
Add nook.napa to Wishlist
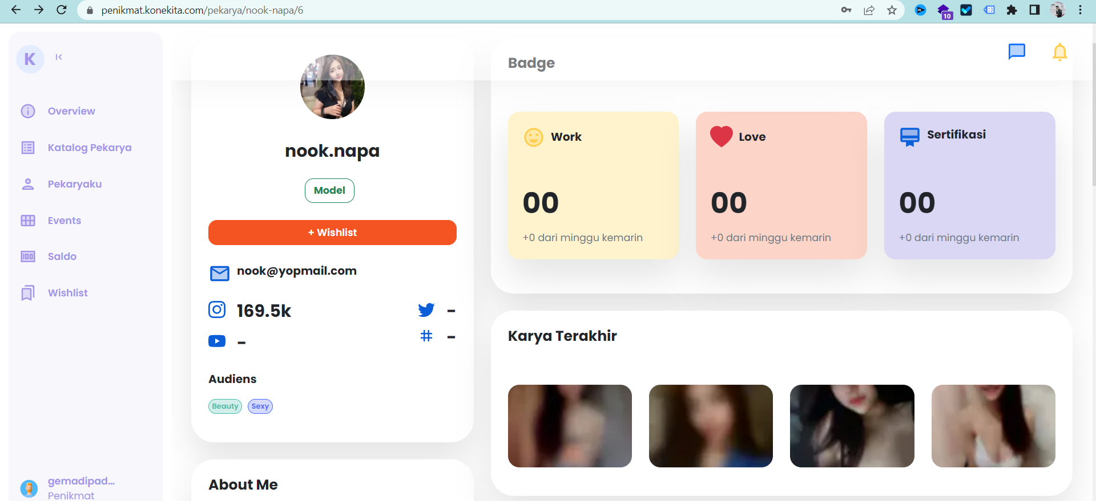(332, 233)
